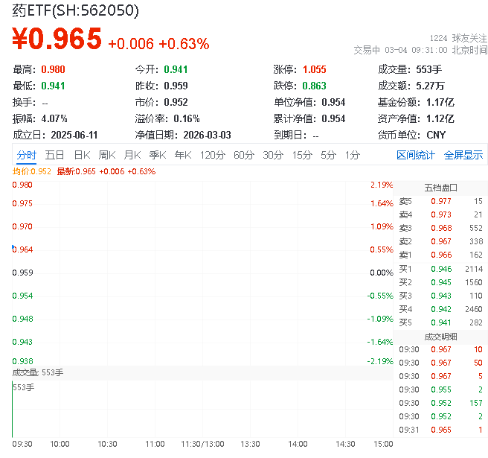Open 全屏显示 fullscreen view

(x=463, y=155)
